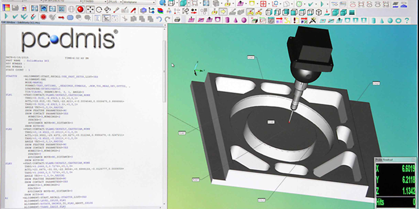Viewport: 419px width, 209px height.
Task: Click the scissors Cut icon
Action: (x=124, y=19)
